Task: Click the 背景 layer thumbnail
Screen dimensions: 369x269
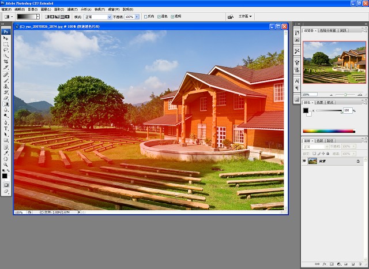Action: [313, 161]
